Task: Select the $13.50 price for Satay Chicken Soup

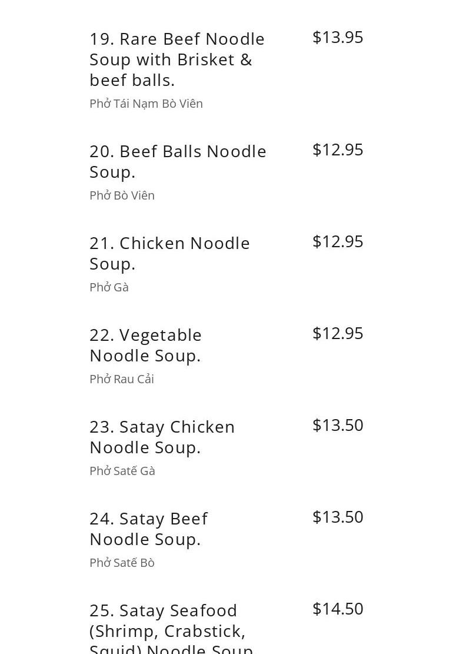Action: 338,425
